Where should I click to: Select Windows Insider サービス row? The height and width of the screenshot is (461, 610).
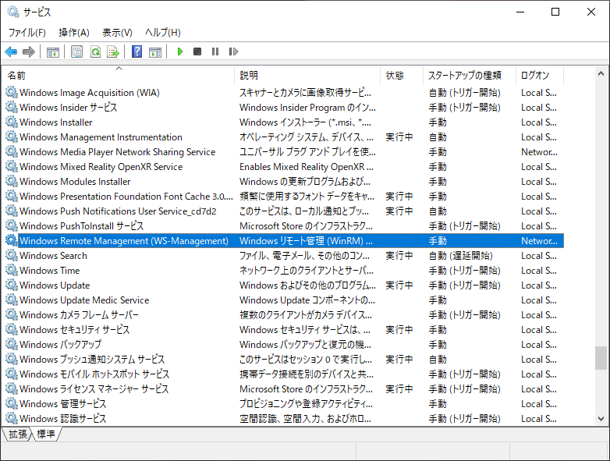tap(283, 108)
